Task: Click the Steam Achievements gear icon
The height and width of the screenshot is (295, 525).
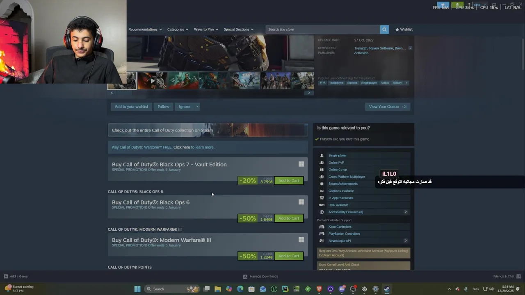Action: coord(322,184)
